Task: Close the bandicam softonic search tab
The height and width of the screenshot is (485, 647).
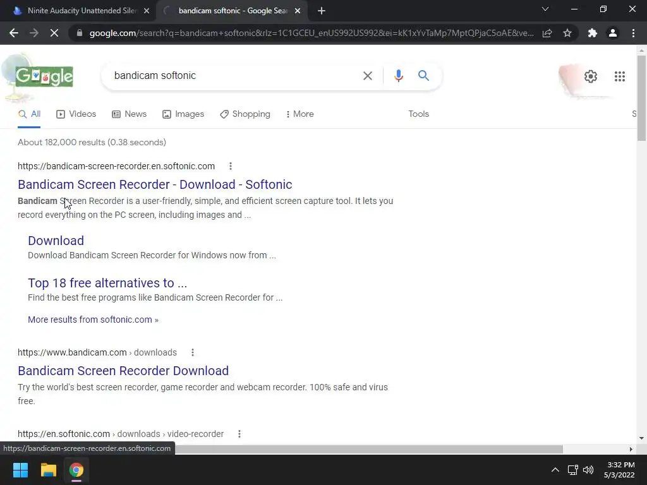Action: coord(298,11)
